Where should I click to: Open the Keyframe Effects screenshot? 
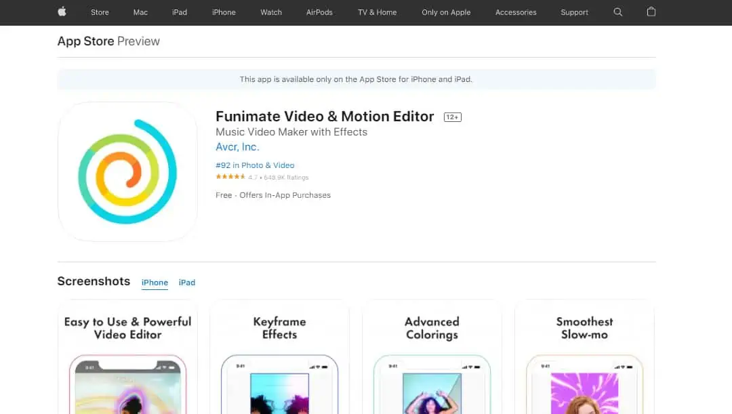[280, 357]
